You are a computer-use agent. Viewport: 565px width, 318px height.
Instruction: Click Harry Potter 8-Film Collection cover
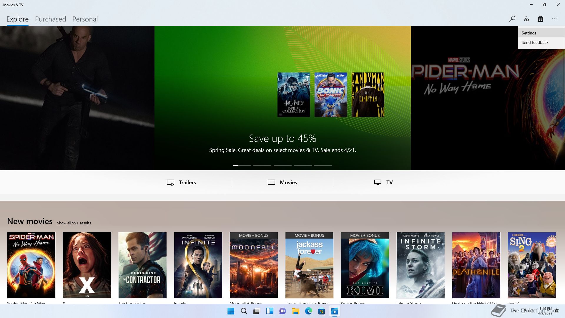(x=294, y=95)
